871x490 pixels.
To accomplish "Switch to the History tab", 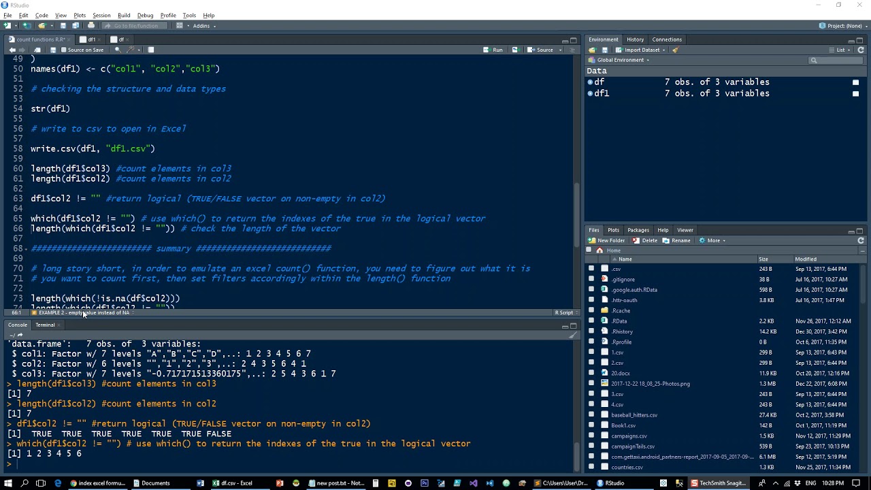I will point(635,39).
